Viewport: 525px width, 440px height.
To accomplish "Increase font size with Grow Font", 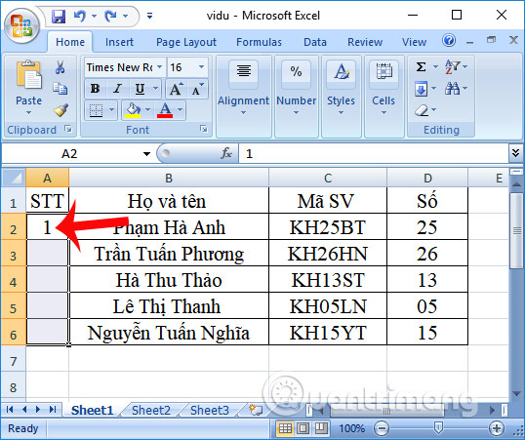I will tap(176, 89).
